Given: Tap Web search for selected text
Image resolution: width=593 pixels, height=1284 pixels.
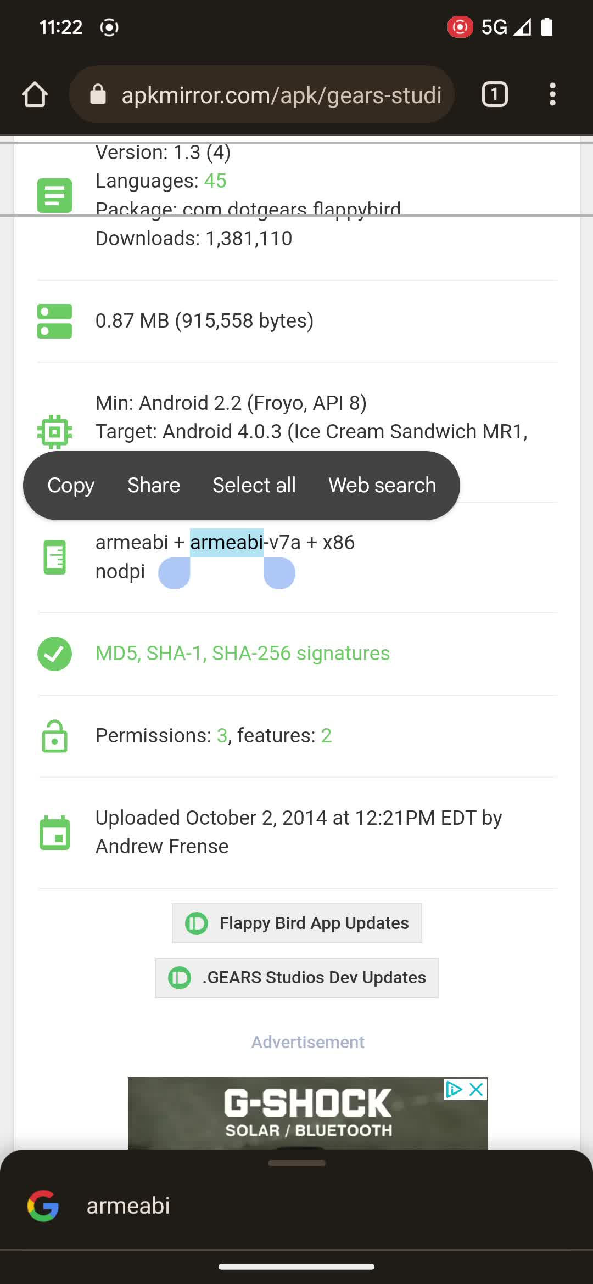Looking at the screenshot, I should pos(382,486).
